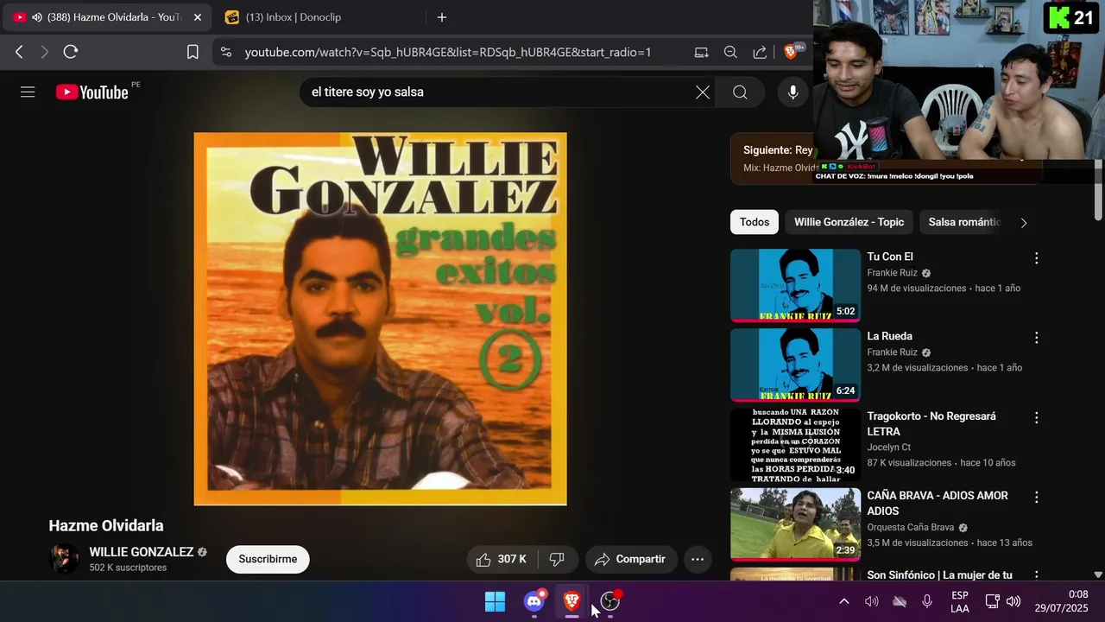This screenshot has width=1105, height=622.
Task: Select the Todos filter chip
Action: click(755, 222)
